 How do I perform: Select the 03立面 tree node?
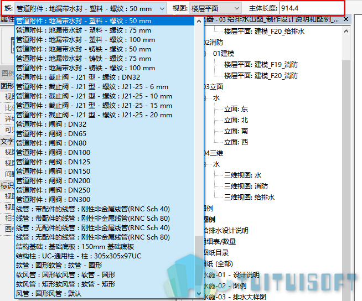214,87
